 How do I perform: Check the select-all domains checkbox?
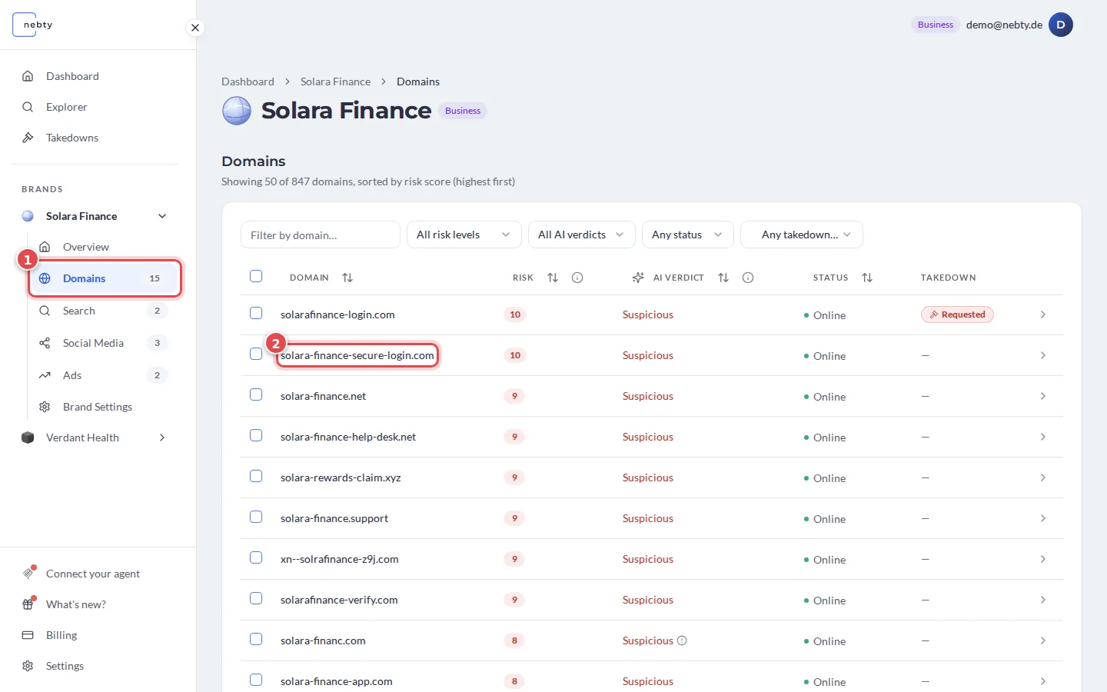[x=256, y=276]
